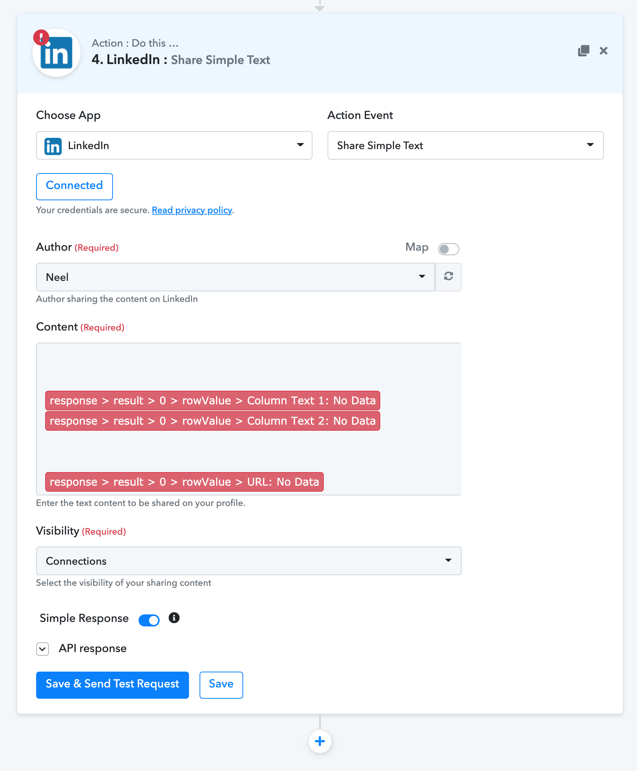The width and height of the screenshot is (637, 771).
Task: Open the Author dropdown showing Neel
Action: pyautogui.click(x=236, y=277)
